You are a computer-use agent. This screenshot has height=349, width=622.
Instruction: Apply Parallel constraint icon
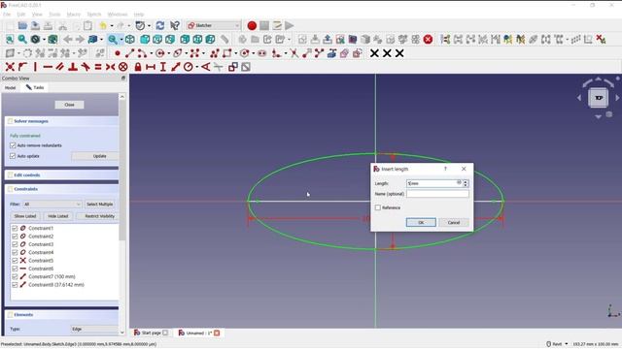[60, 67]
